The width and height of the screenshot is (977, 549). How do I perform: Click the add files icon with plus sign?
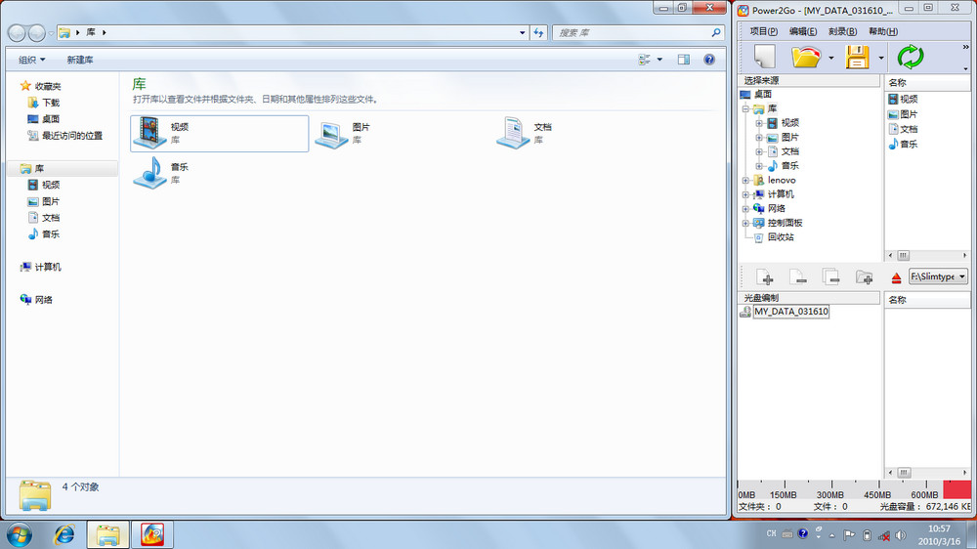tap(765, 278)
